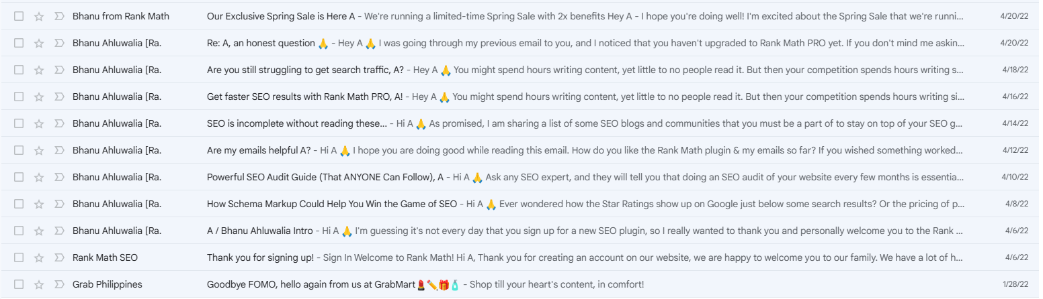Star the 'How Schema Markup' email

pyautogui.click(x=39, y=204)
